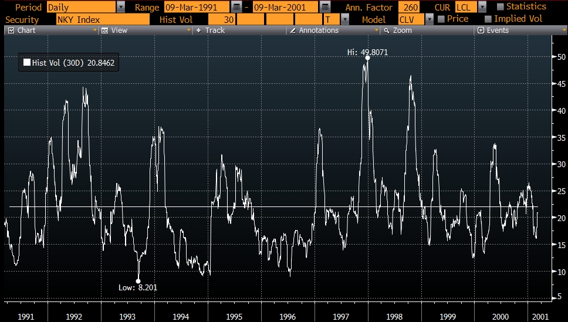Click the Zoom magnifier icon
The width and height of the screenshot is (568, 322).
[x=387, y=30]
